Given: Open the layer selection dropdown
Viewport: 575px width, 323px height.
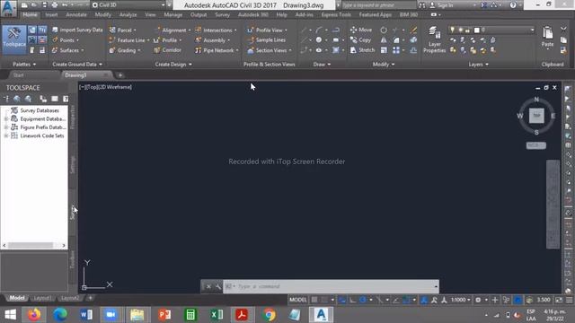Looking at the screenshot, I should pyautogui.click(x=491, y=30).
